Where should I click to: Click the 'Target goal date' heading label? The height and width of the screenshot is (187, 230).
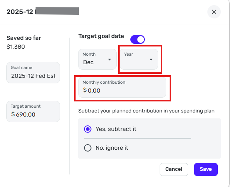tap(101, 36)
